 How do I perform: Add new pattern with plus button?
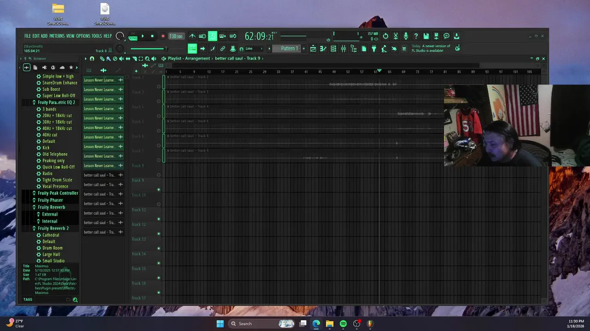303,48
